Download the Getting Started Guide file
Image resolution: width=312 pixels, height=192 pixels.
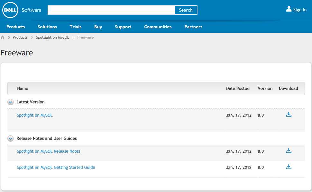[x=289, y=167]
